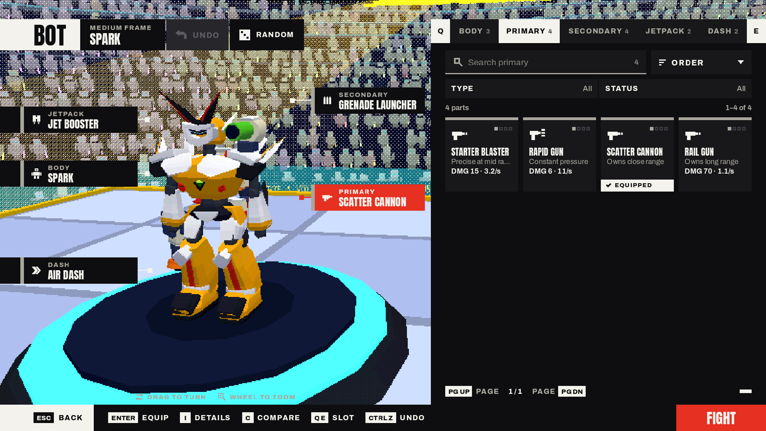Click the small white bar bottom right of parts panel
Screen dimensions: 766x431
click(x=745, y=391)
